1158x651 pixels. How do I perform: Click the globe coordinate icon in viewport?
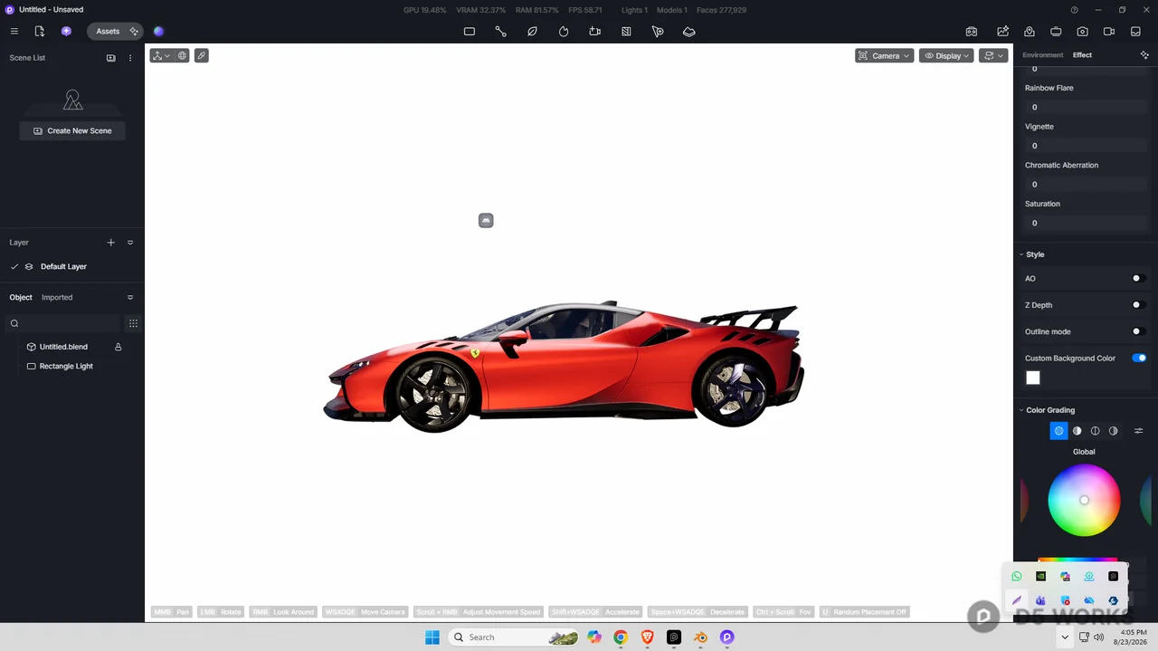pos(182,55)
